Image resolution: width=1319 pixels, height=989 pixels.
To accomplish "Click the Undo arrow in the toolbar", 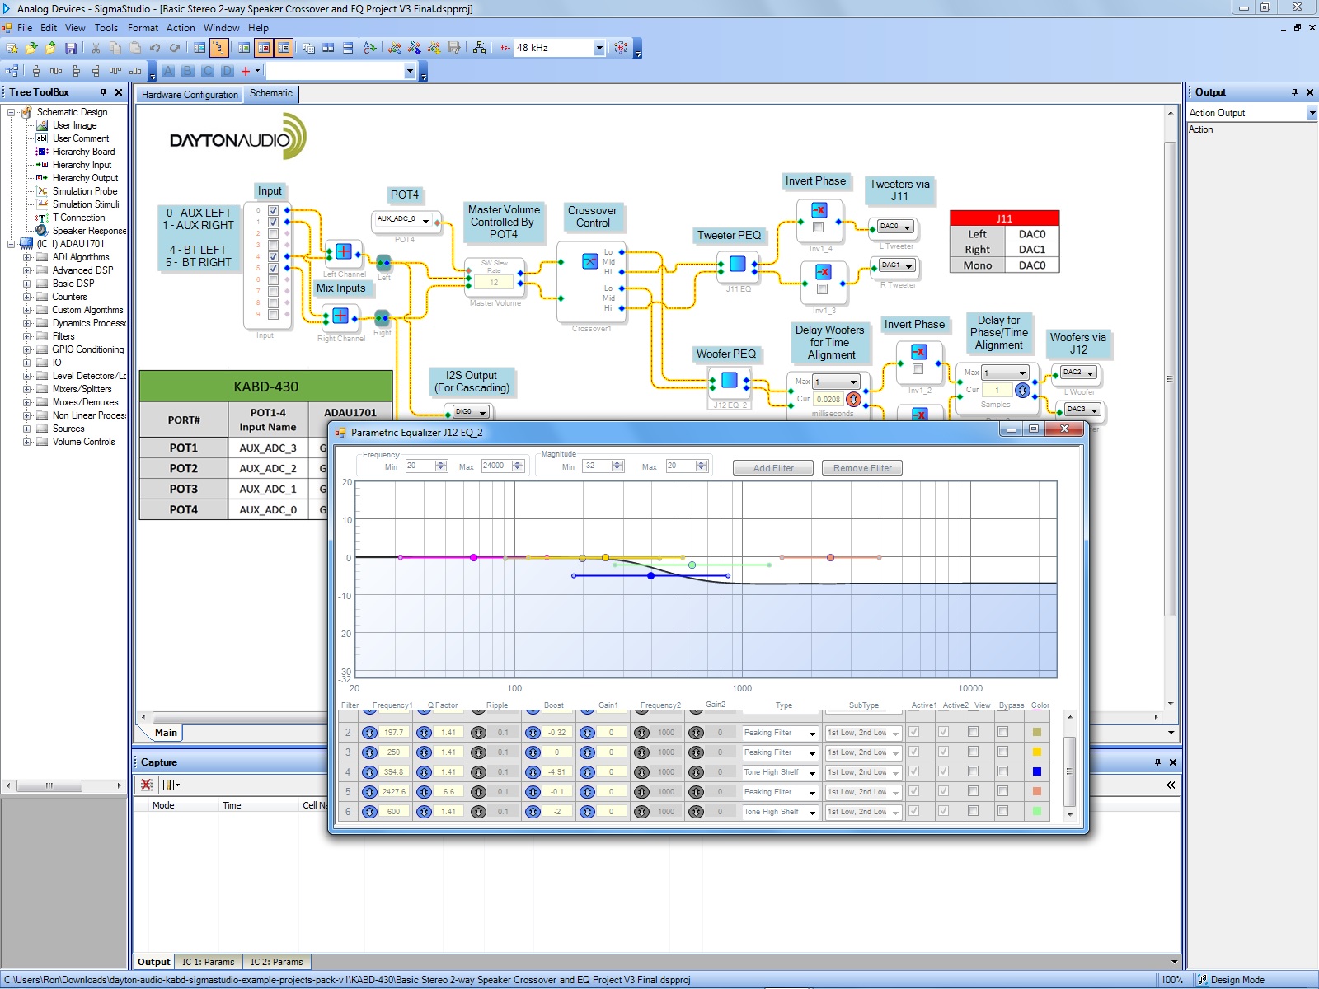I will click(x=155, y=49).
